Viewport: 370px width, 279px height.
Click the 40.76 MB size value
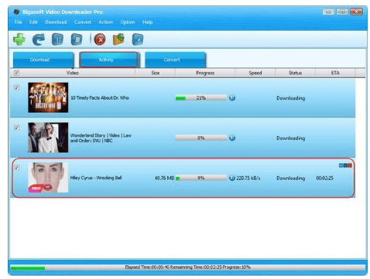coord(164,178)
